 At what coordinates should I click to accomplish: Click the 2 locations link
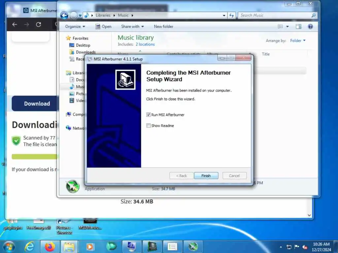coord(145,44)
